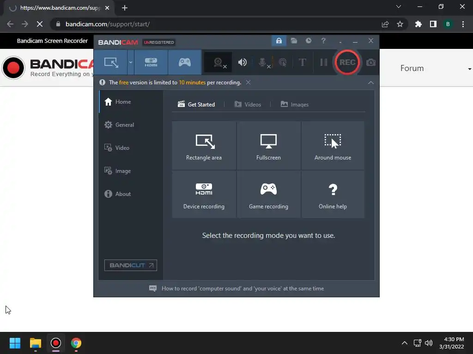The height and width of the screenshot is (354, 473).
Task: Open the screen mode dropdown arrow
Action: 131,62
